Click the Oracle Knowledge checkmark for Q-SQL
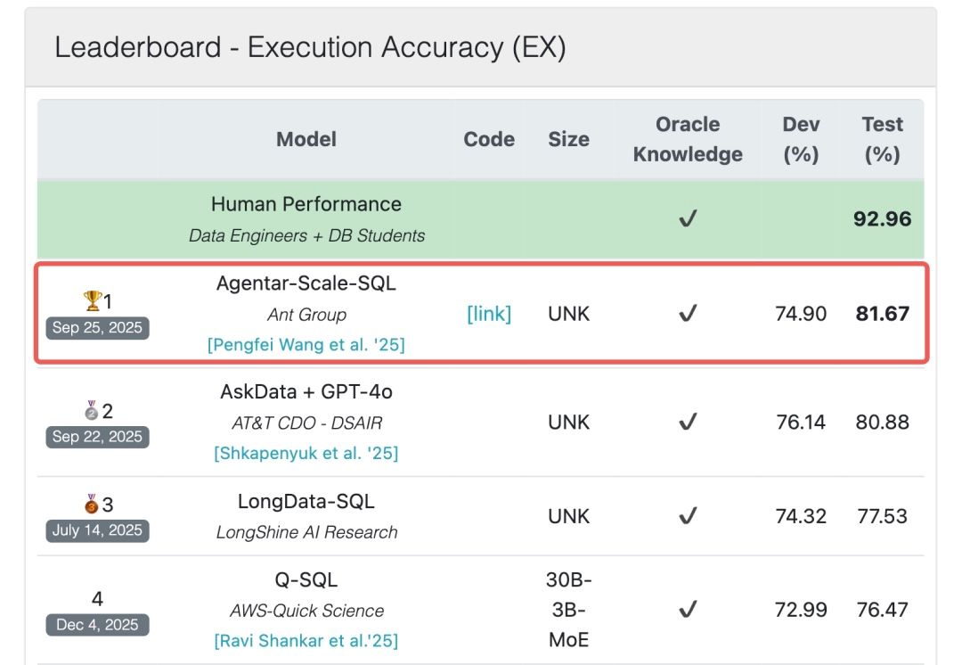Image resolution: width=962 pixels, height=665 pixels. click(x=687, y=611)
